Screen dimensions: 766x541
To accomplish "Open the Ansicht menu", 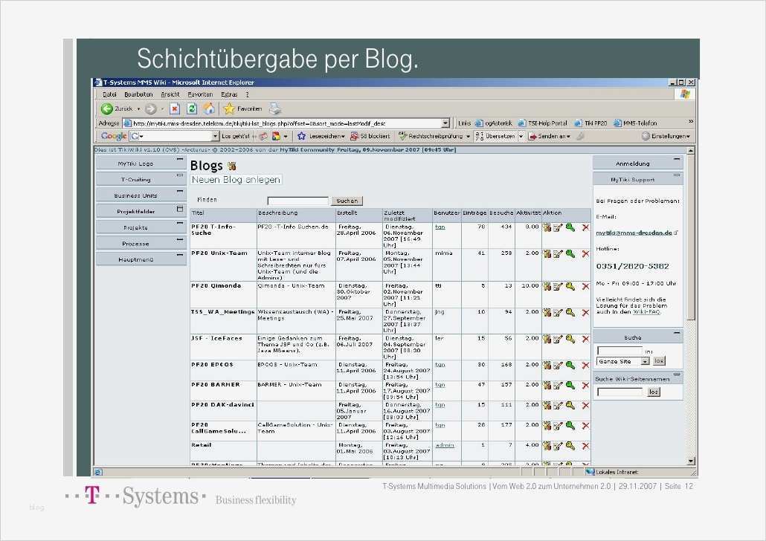I will (x=170, y=94).
